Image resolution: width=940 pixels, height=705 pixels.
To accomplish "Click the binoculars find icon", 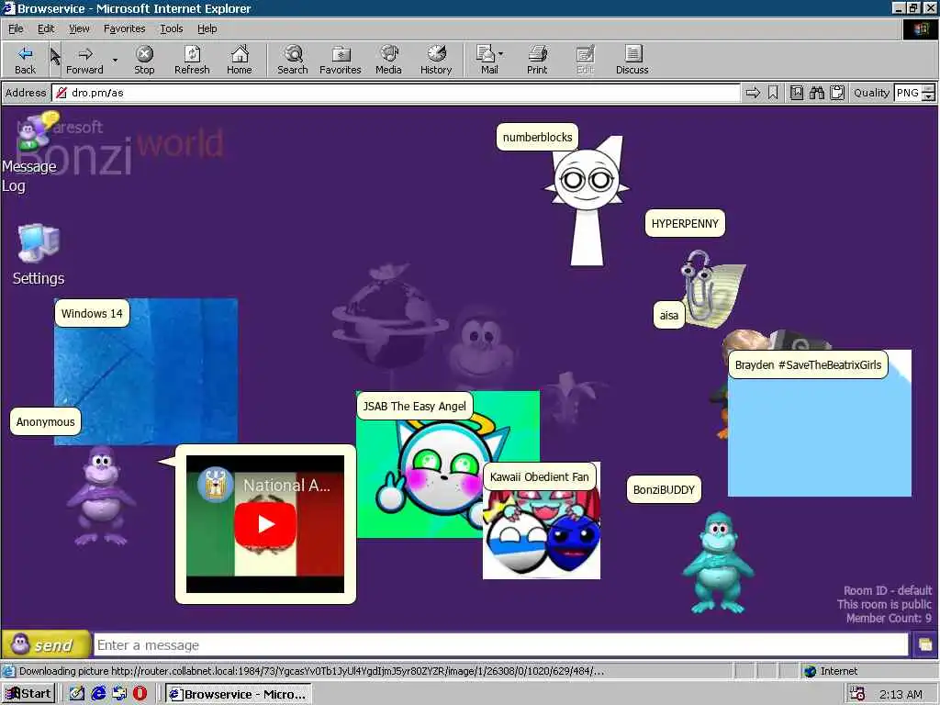I will coord(816,93).
